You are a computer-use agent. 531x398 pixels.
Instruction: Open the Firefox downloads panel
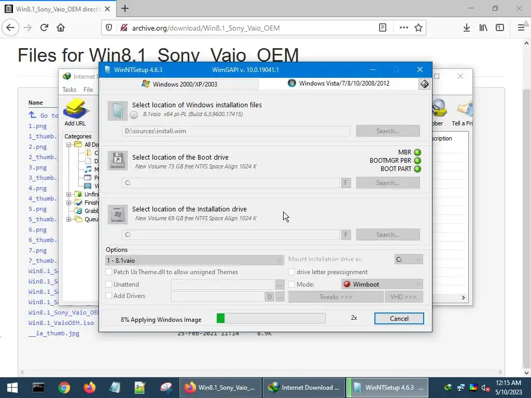pyautogui.click(x=467, y=27)
